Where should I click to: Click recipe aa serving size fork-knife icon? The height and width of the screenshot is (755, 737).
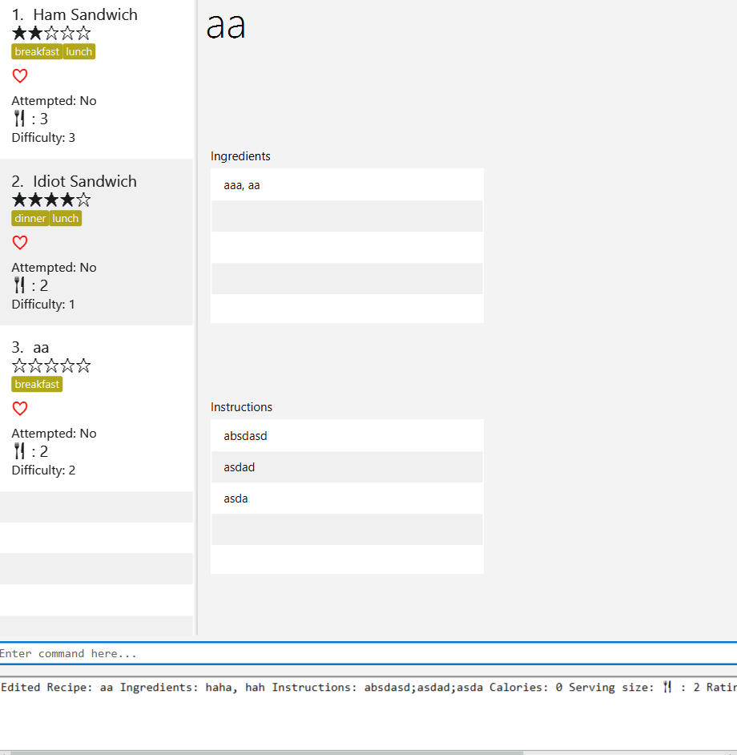19,451
